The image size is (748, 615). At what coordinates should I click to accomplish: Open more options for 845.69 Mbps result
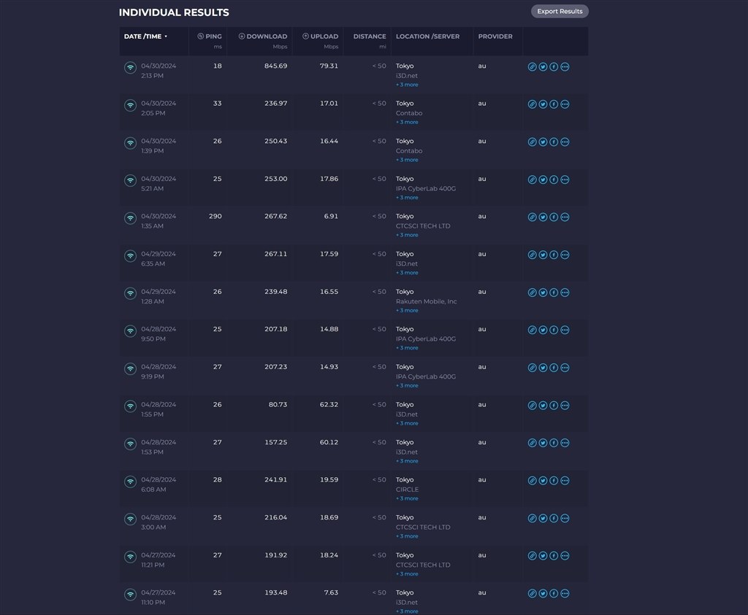(x=565, y=66)
